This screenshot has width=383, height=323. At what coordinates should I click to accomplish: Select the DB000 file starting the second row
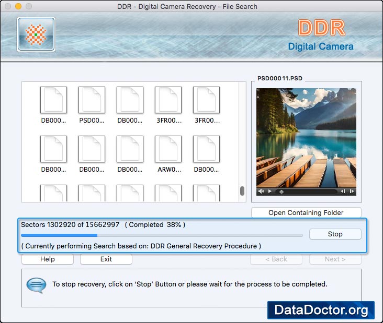pos(53,149)
